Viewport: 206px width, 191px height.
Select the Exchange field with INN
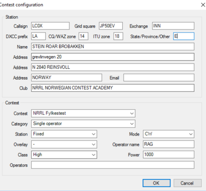click(x=173, y=26)
